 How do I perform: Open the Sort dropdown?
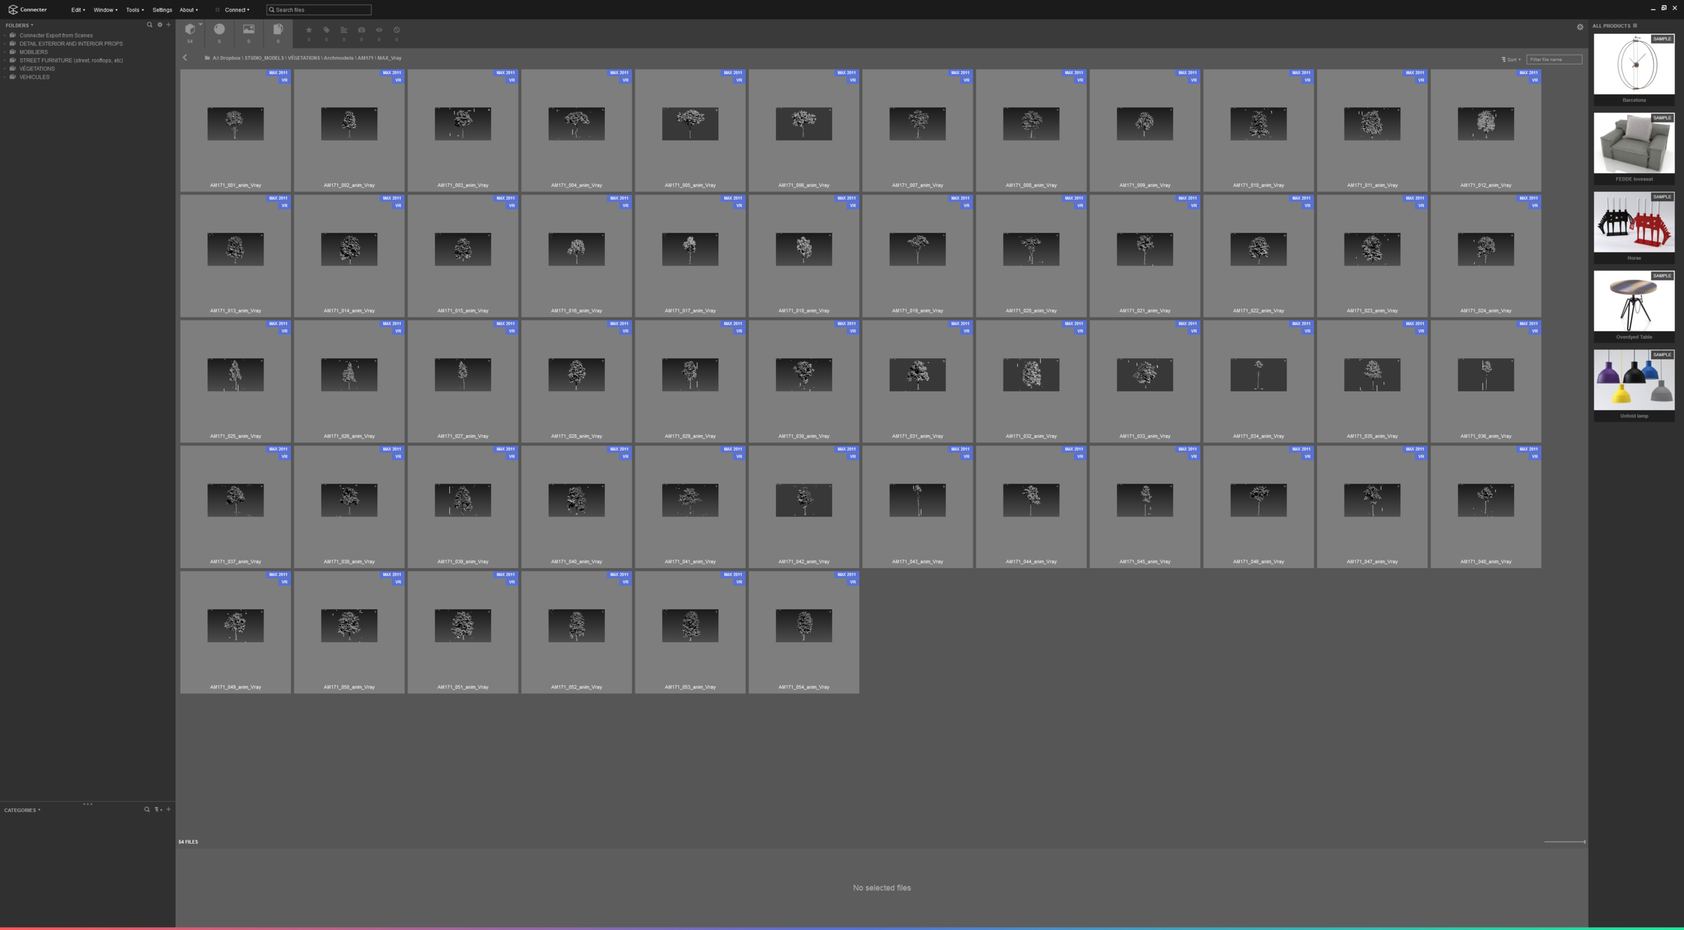[x=1511, y=59]
